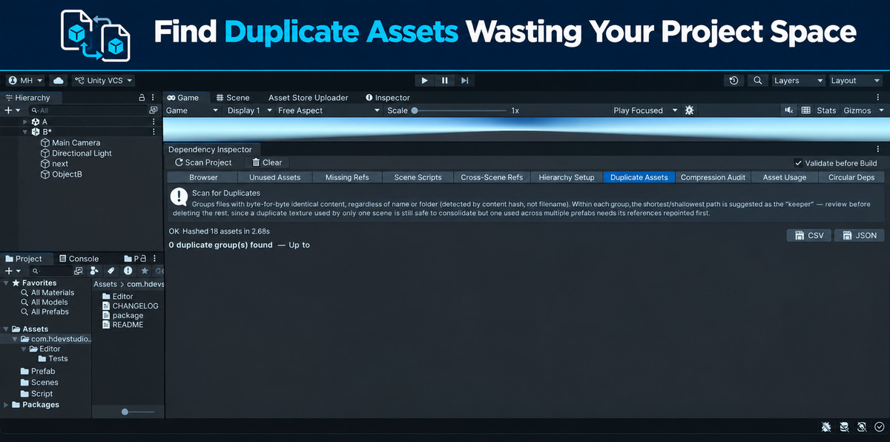This screenshot has height=442, width=890.
Task: Open the global search magnifier icon
Action: [757, 80]
